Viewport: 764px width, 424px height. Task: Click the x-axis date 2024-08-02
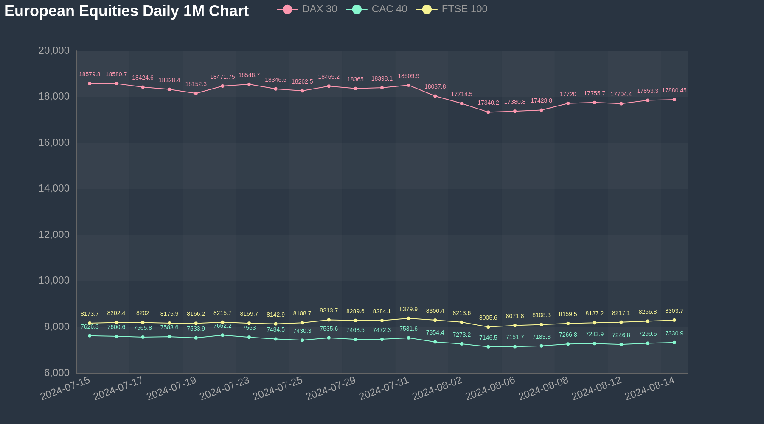(437, 388)
